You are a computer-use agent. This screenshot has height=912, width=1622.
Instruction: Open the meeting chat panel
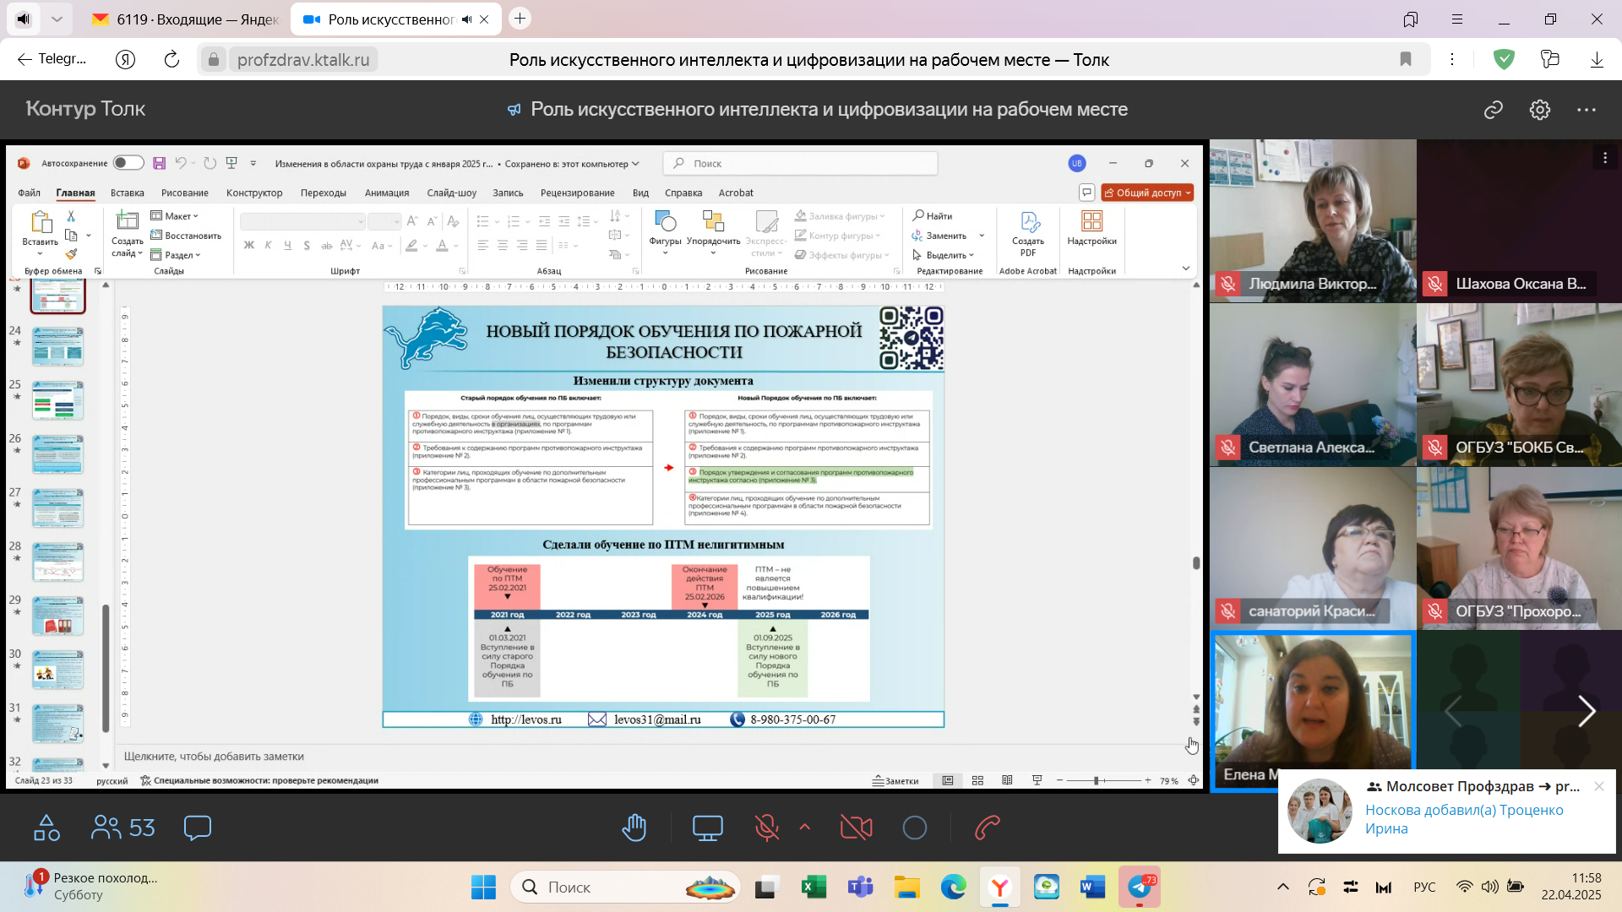197,828
